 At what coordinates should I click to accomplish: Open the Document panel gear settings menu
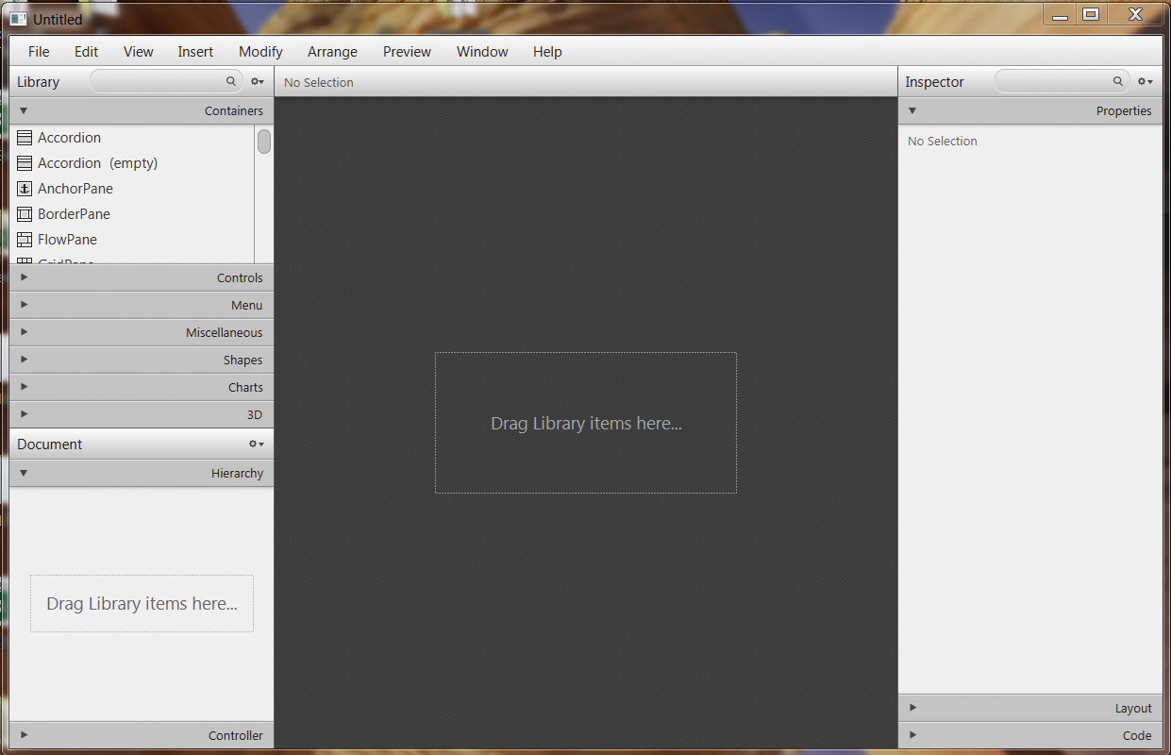tap(255, 444)
